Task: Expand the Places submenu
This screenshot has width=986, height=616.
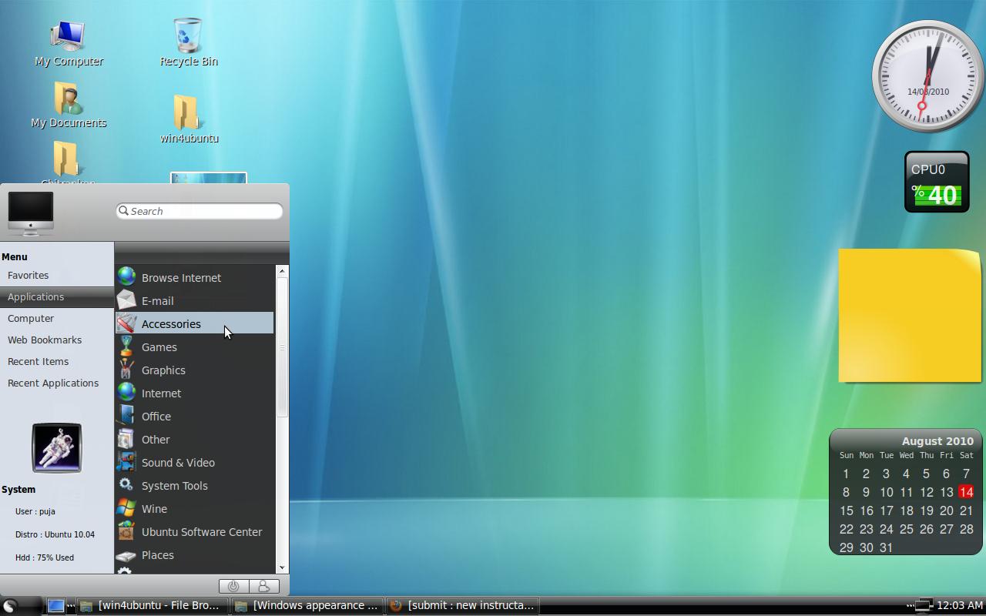Action: click(157, 554)
